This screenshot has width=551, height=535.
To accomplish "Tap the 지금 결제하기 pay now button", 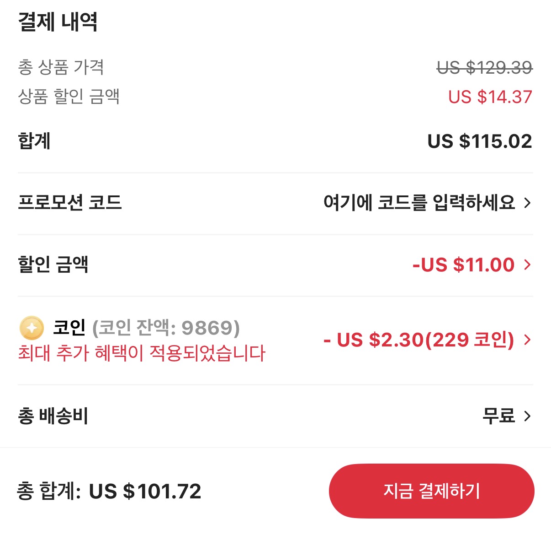I will pyautogui.click(x=431, y=491).
